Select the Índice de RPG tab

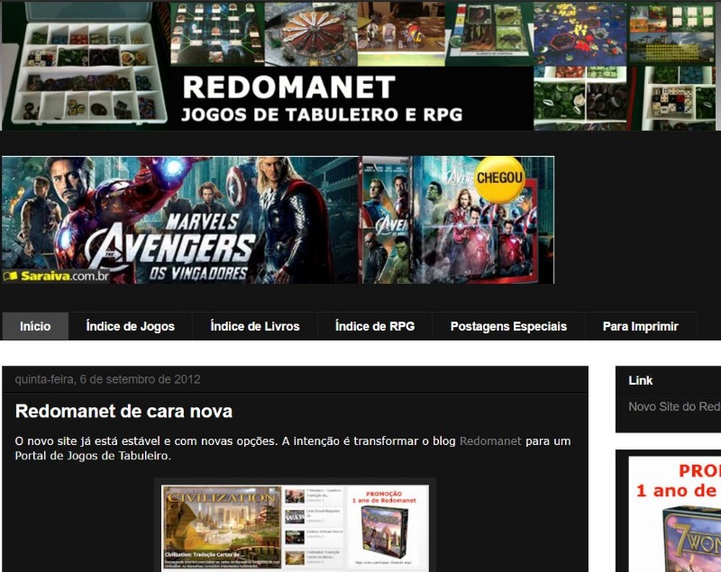click(375, 326)
